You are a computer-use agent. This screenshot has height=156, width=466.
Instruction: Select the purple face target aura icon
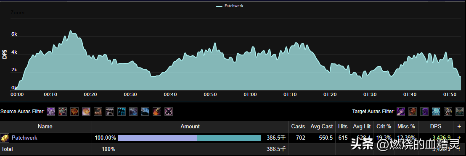pos(401,112)
